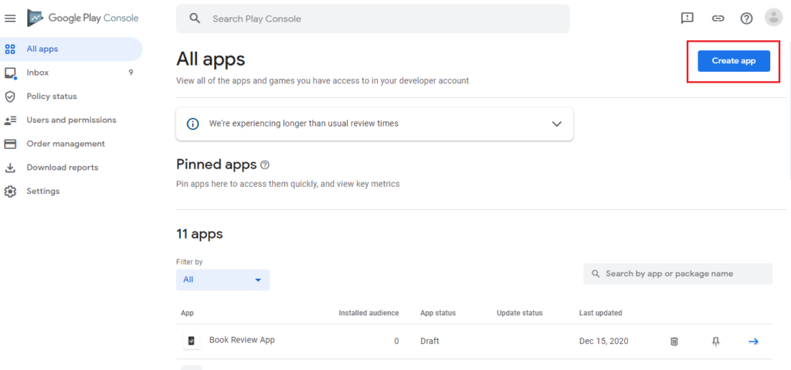
Task: Open Book Review App via blue arrow
Action: pyautogui.click(x=753, y=341)
